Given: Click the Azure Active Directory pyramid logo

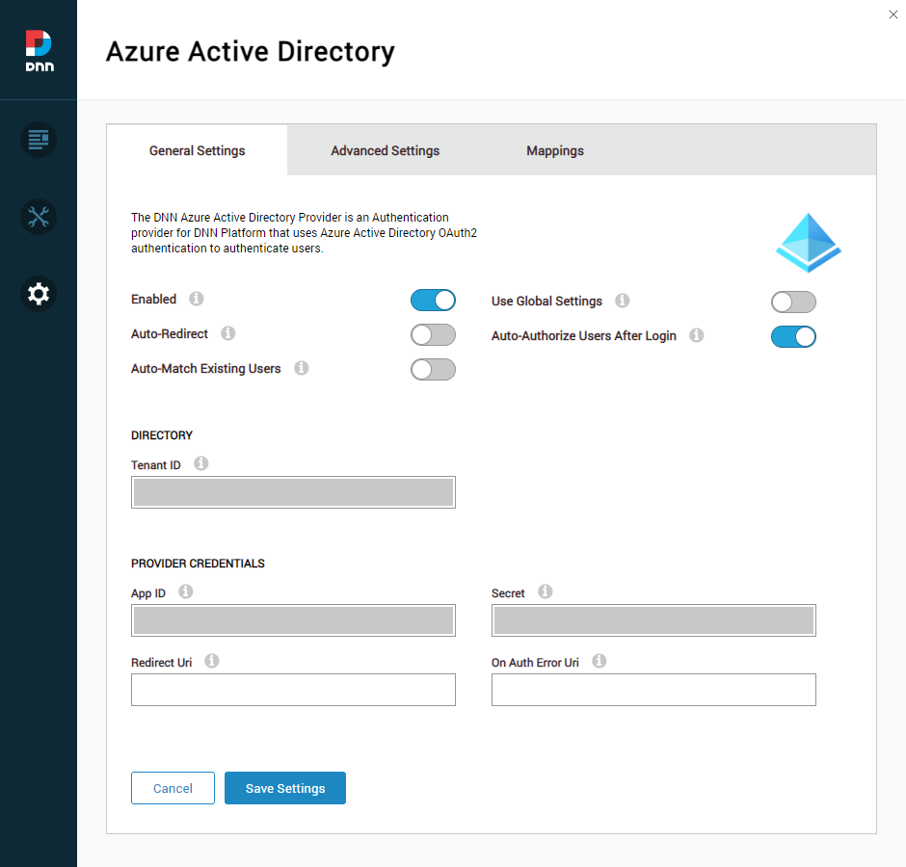Looking at the screenshot, I should pyautogui.click(x=808, y=243).
